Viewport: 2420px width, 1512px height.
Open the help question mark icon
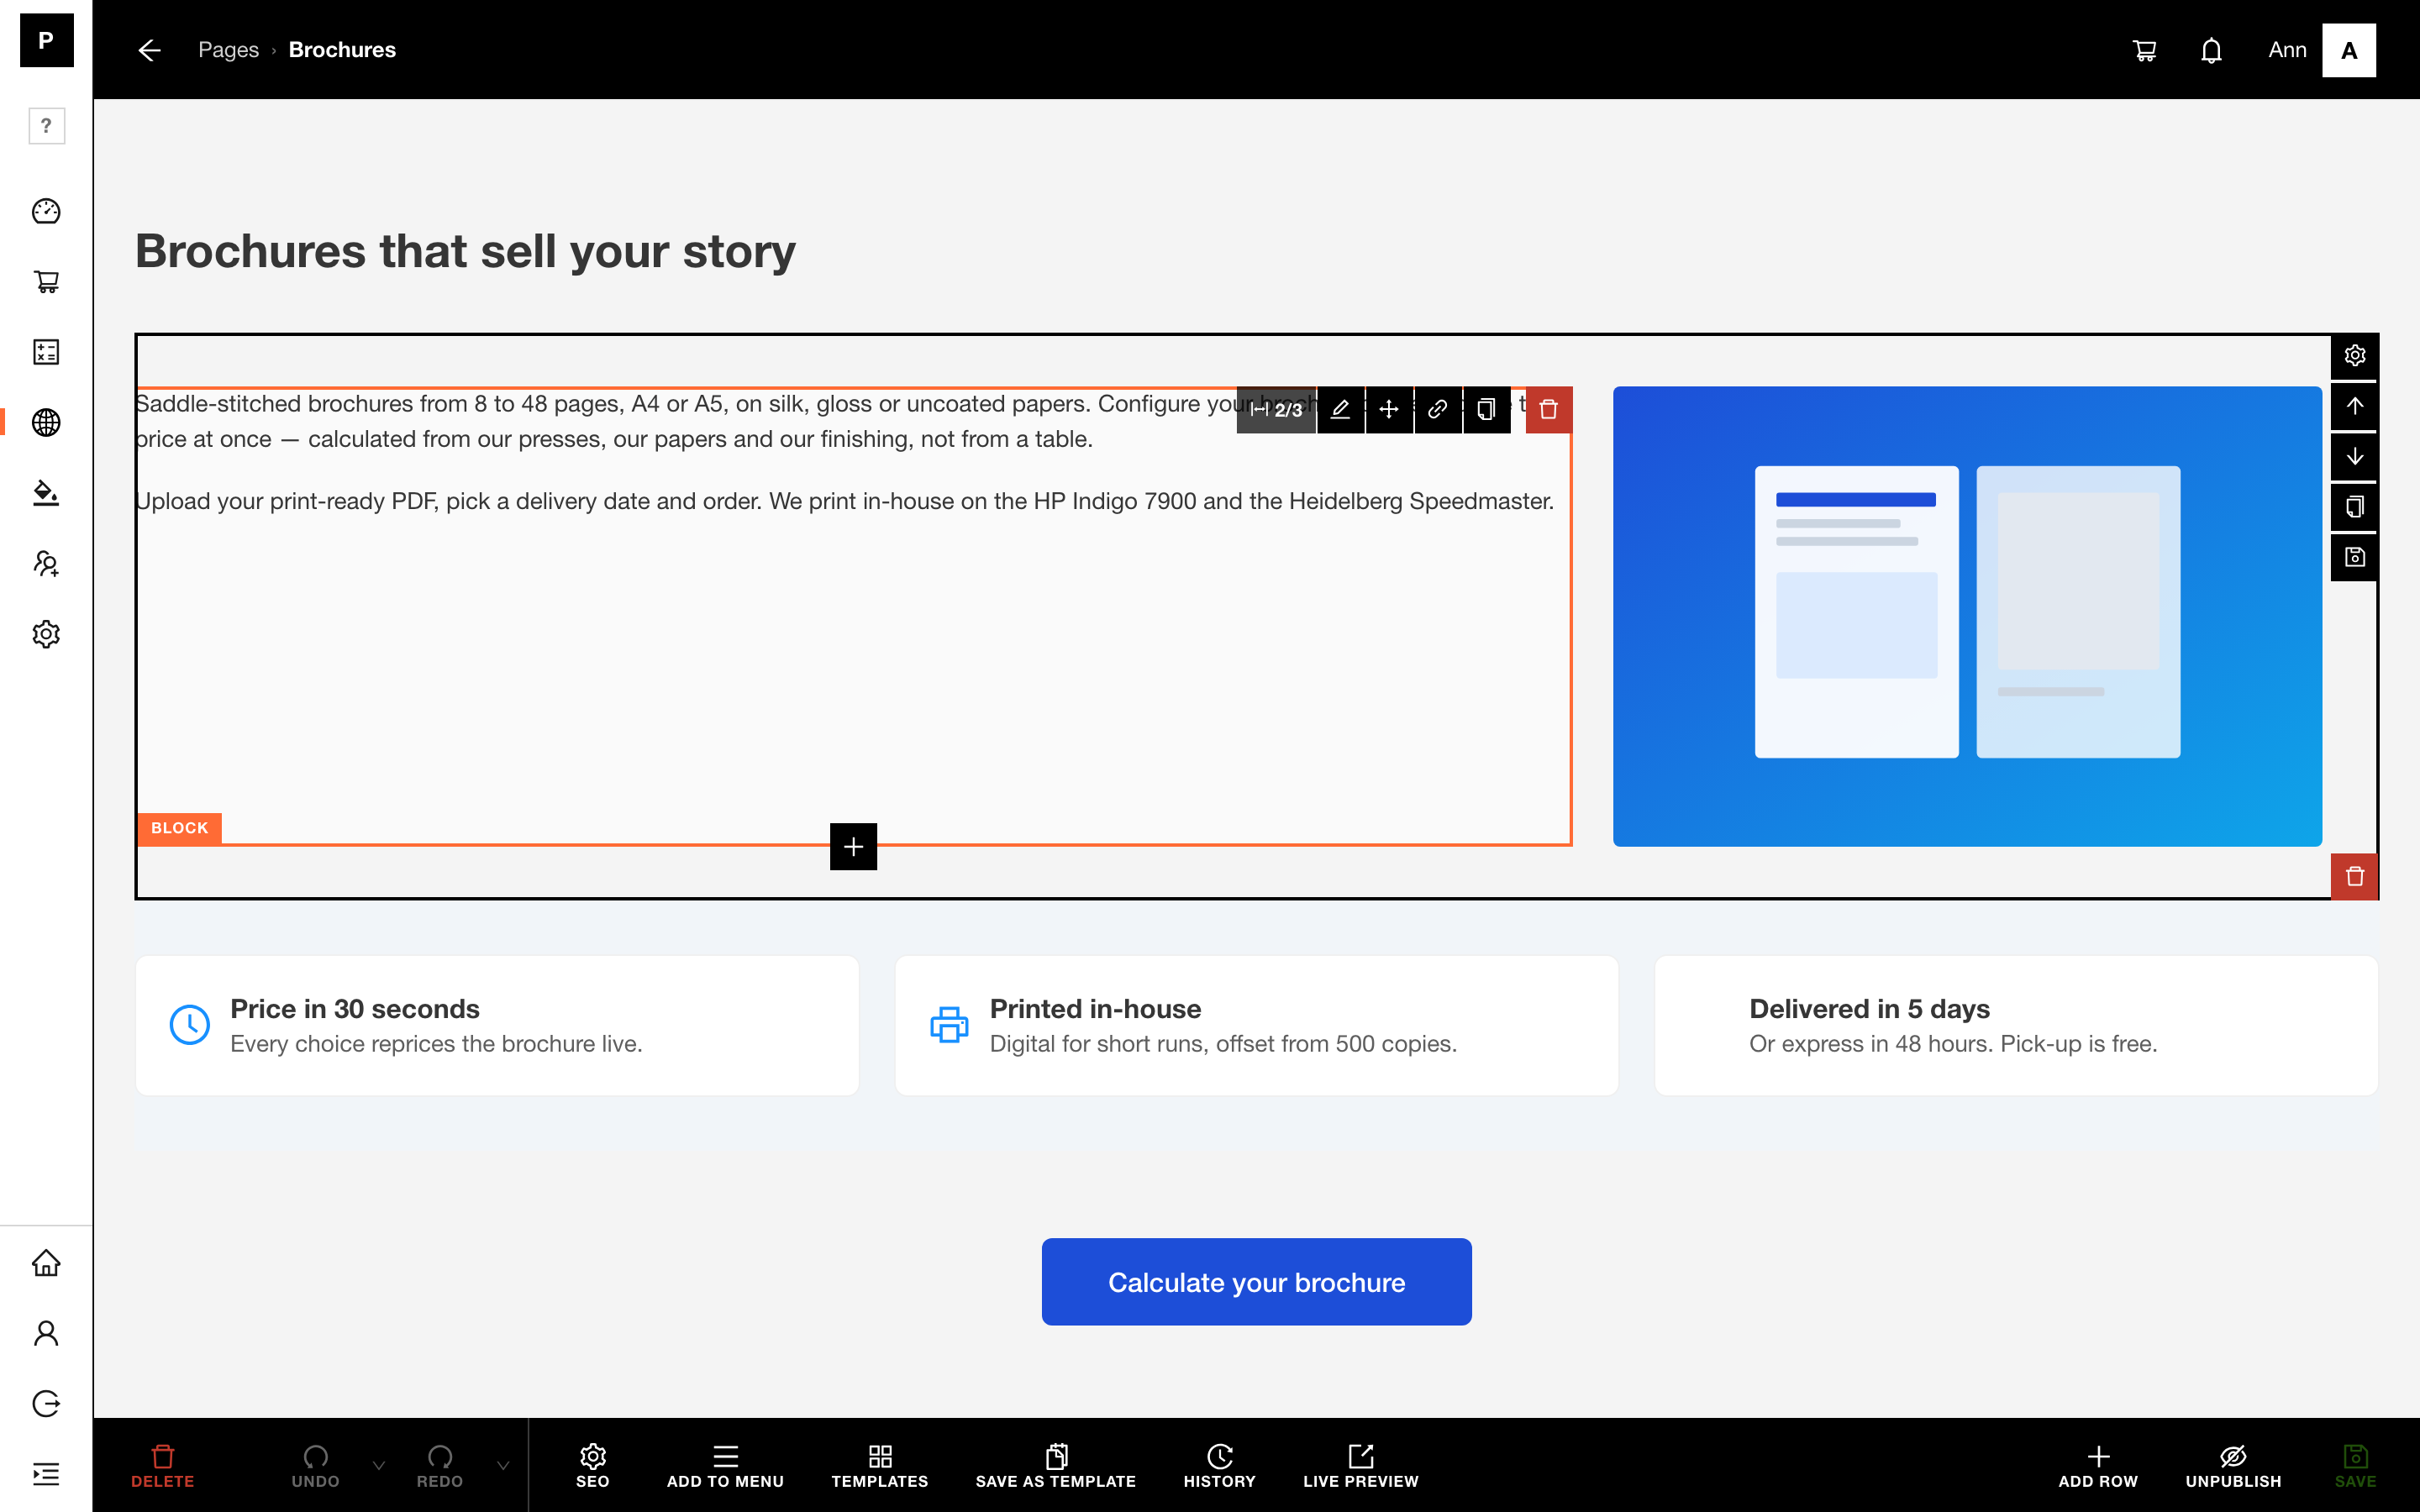pyautogui.click(x=46, y=126)
